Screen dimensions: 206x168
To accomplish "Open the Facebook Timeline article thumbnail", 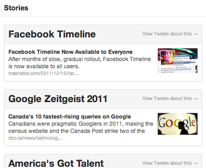I will click(178, 61).
